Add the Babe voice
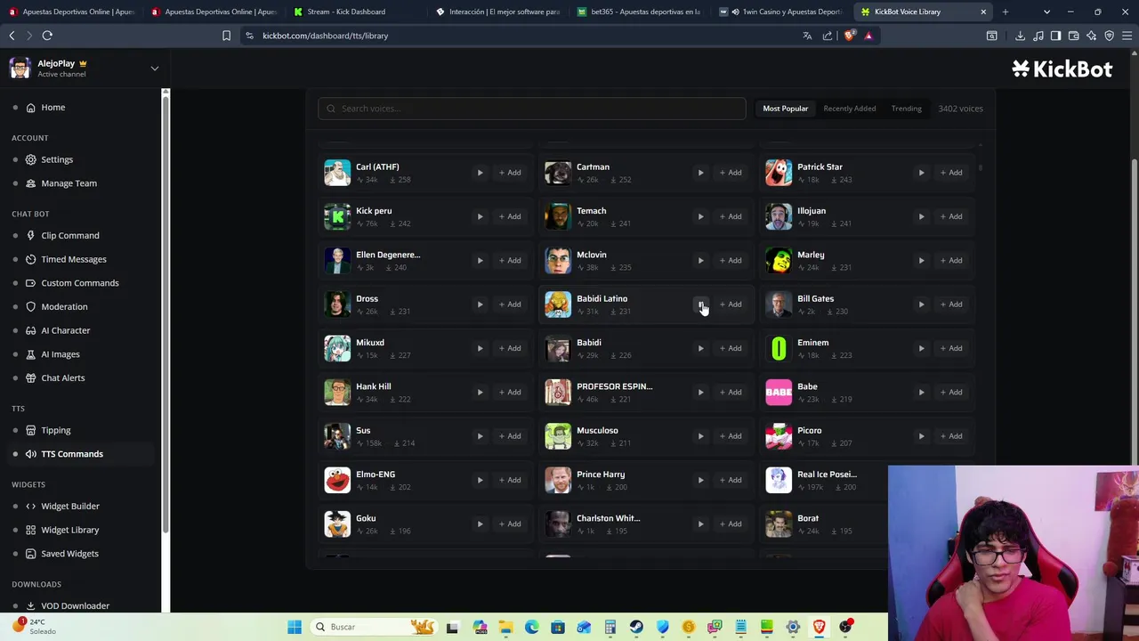1139x641 pixels. pos(951,392)
